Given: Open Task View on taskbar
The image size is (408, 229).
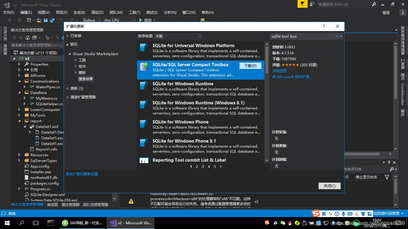Looking at the screenshot, I should pos(36,223).
